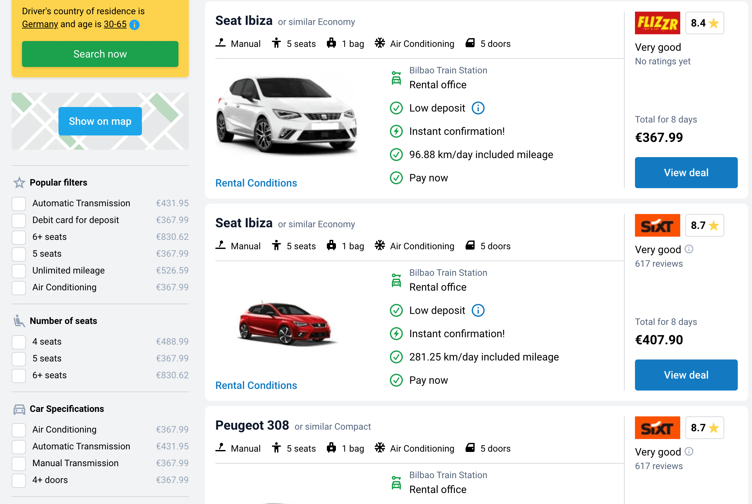Image resolution: width=752 pixels, height=504 pixels.
Task: Click the Flizzr 8.4 star rating badge
Action: [x=704, y=23]
